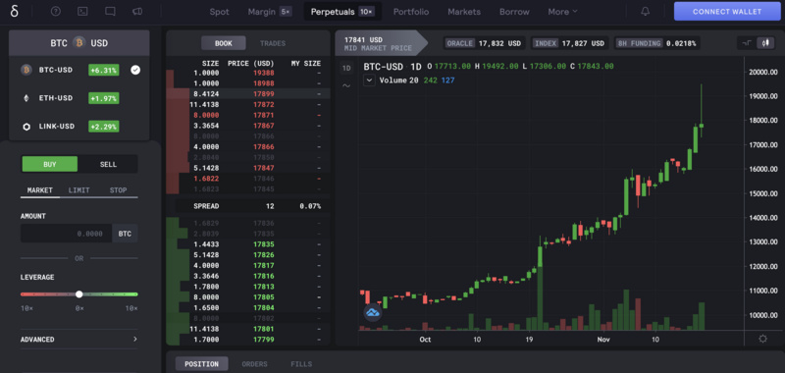Toggle the BUY order side

pos(50,164)
